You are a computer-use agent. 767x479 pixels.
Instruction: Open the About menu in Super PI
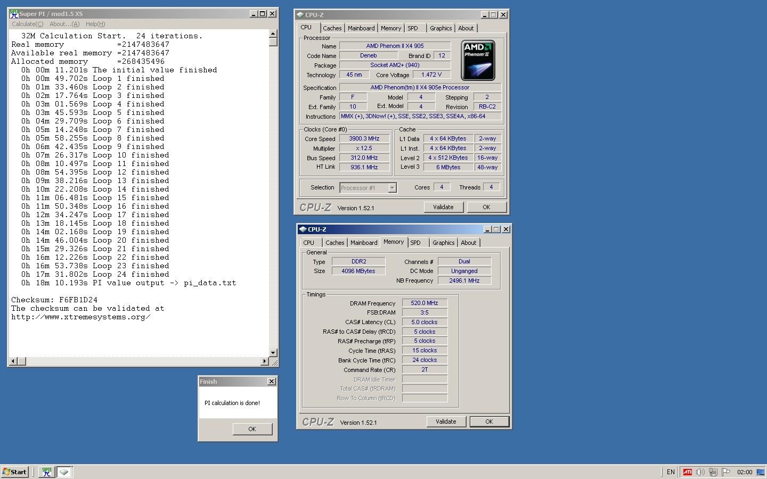tap(64, 24)
